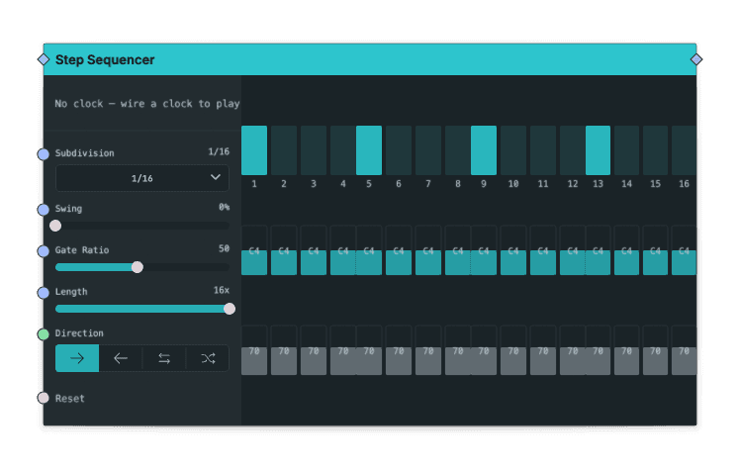740x469 pixels.
Task: Toggle step 14 on
Action: 627,150
